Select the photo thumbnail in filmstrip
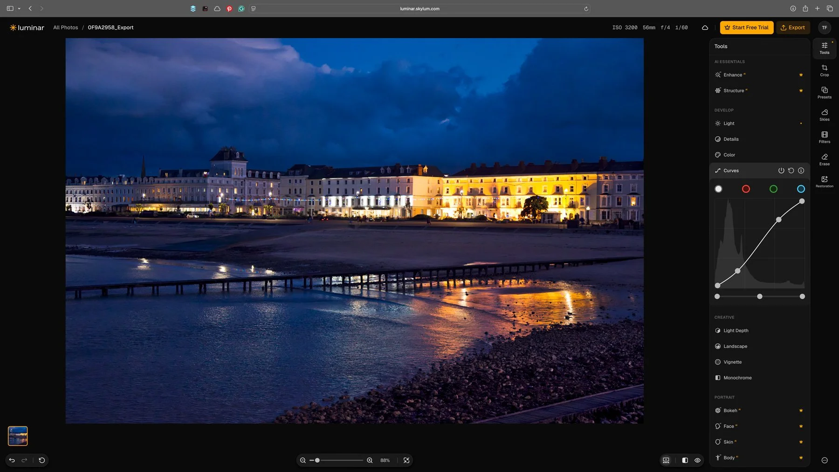Image resolution: width=839 pixels, height=472 pixels. click(18, 436)
